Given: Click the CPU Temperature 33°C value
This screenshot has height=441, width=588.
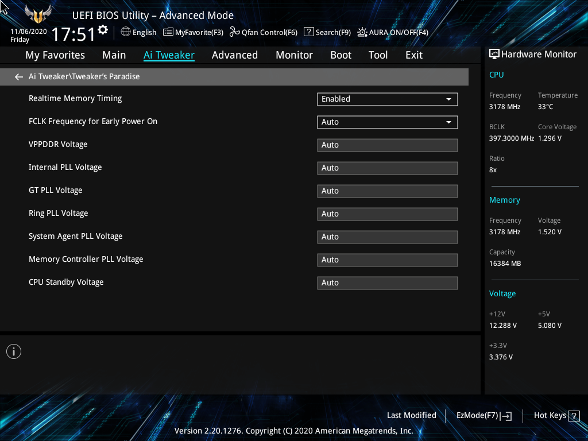Looking at the screenshot, I should [x=546, y=107].
